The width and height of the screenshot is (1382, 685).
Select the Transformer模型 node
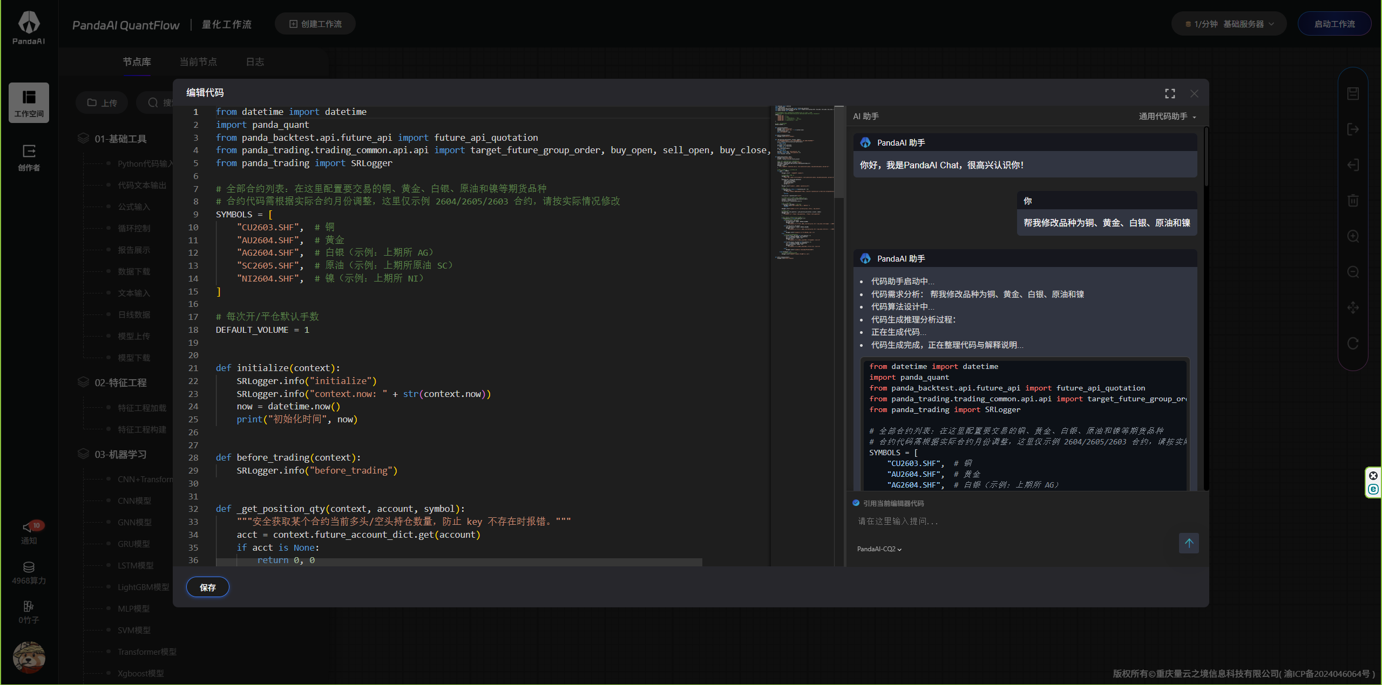147,652
